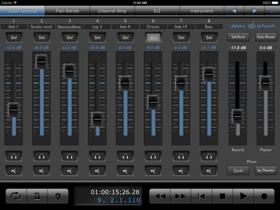Toggle Sel on the Bass channel
The image size is (280, 210).
tap(209, 37)
